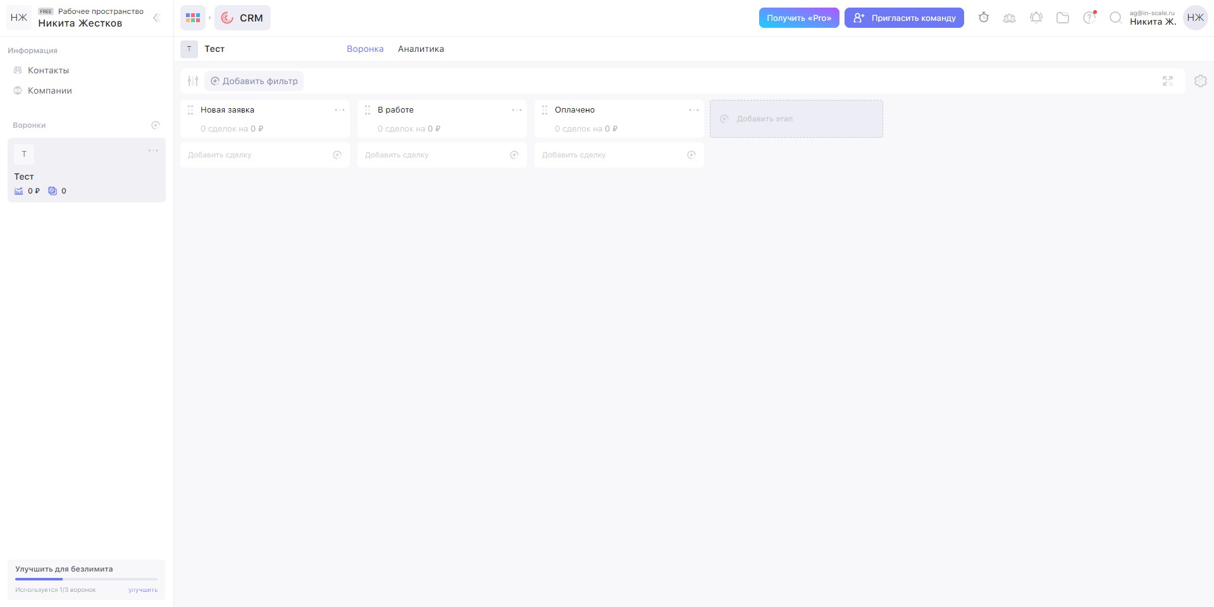
Task: Open Контакты in sidebar
Action: point(49,70)
